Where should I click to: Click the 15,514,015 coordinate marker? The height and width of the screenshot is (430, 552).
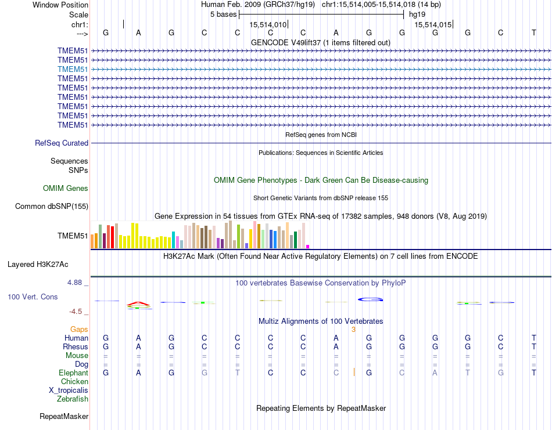[433, 24]
